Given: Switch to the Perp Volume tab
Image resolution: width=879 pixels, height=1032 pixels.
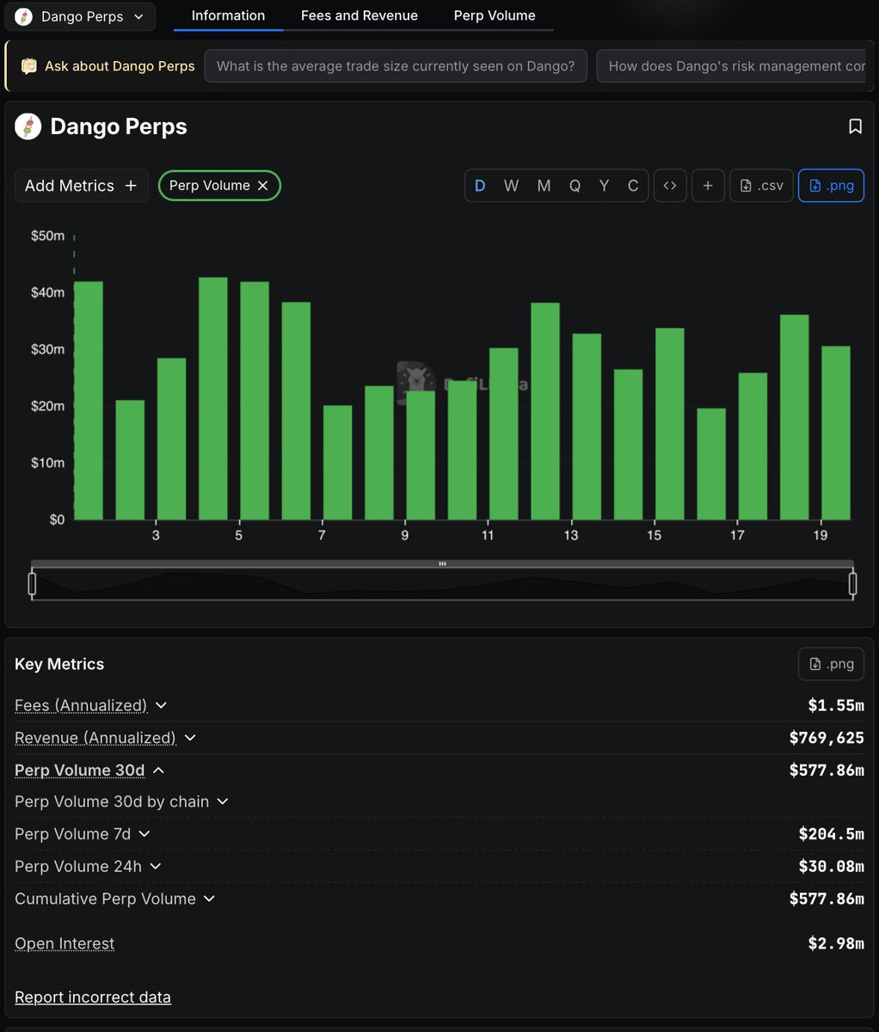Looking at the screenshot, I should pos(495,15).
